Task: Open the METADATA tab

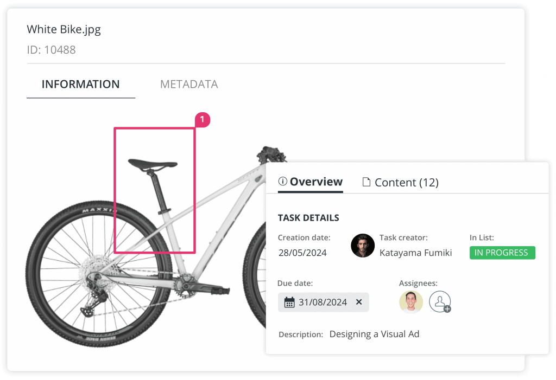Action: click(x=189, y=85)
